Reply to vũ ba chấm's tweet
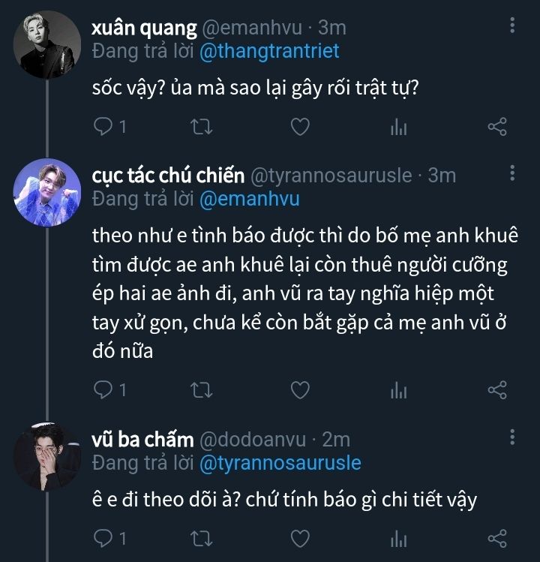540x562 pixels. click(x=103, y=538)
